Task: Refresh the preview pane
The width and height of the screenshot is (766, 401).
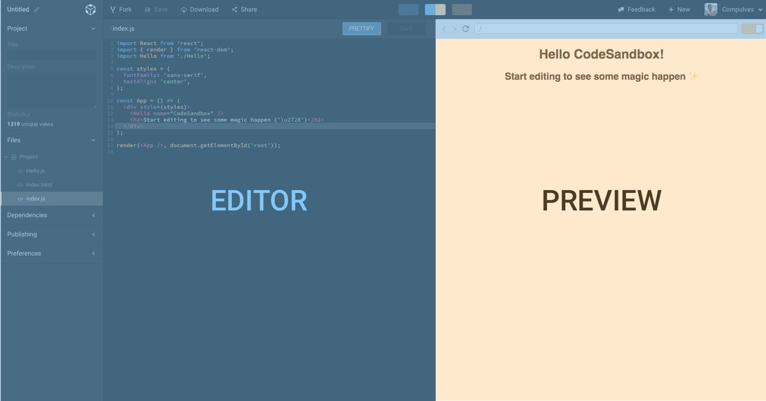Action: (x=466, y=29)
